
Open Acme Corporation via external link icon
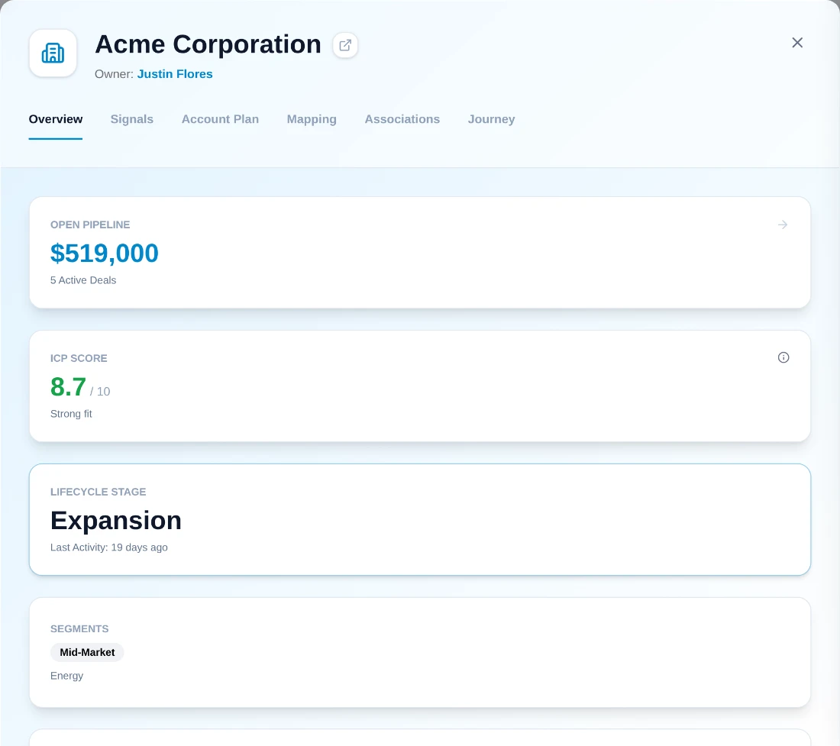[x=345, y=45]
